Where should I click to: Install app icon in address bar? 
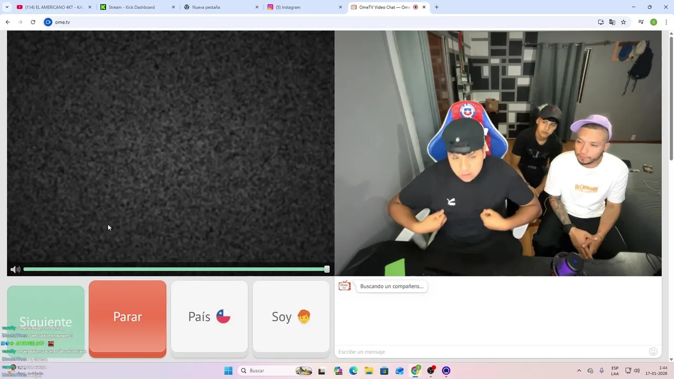[601, 22]
